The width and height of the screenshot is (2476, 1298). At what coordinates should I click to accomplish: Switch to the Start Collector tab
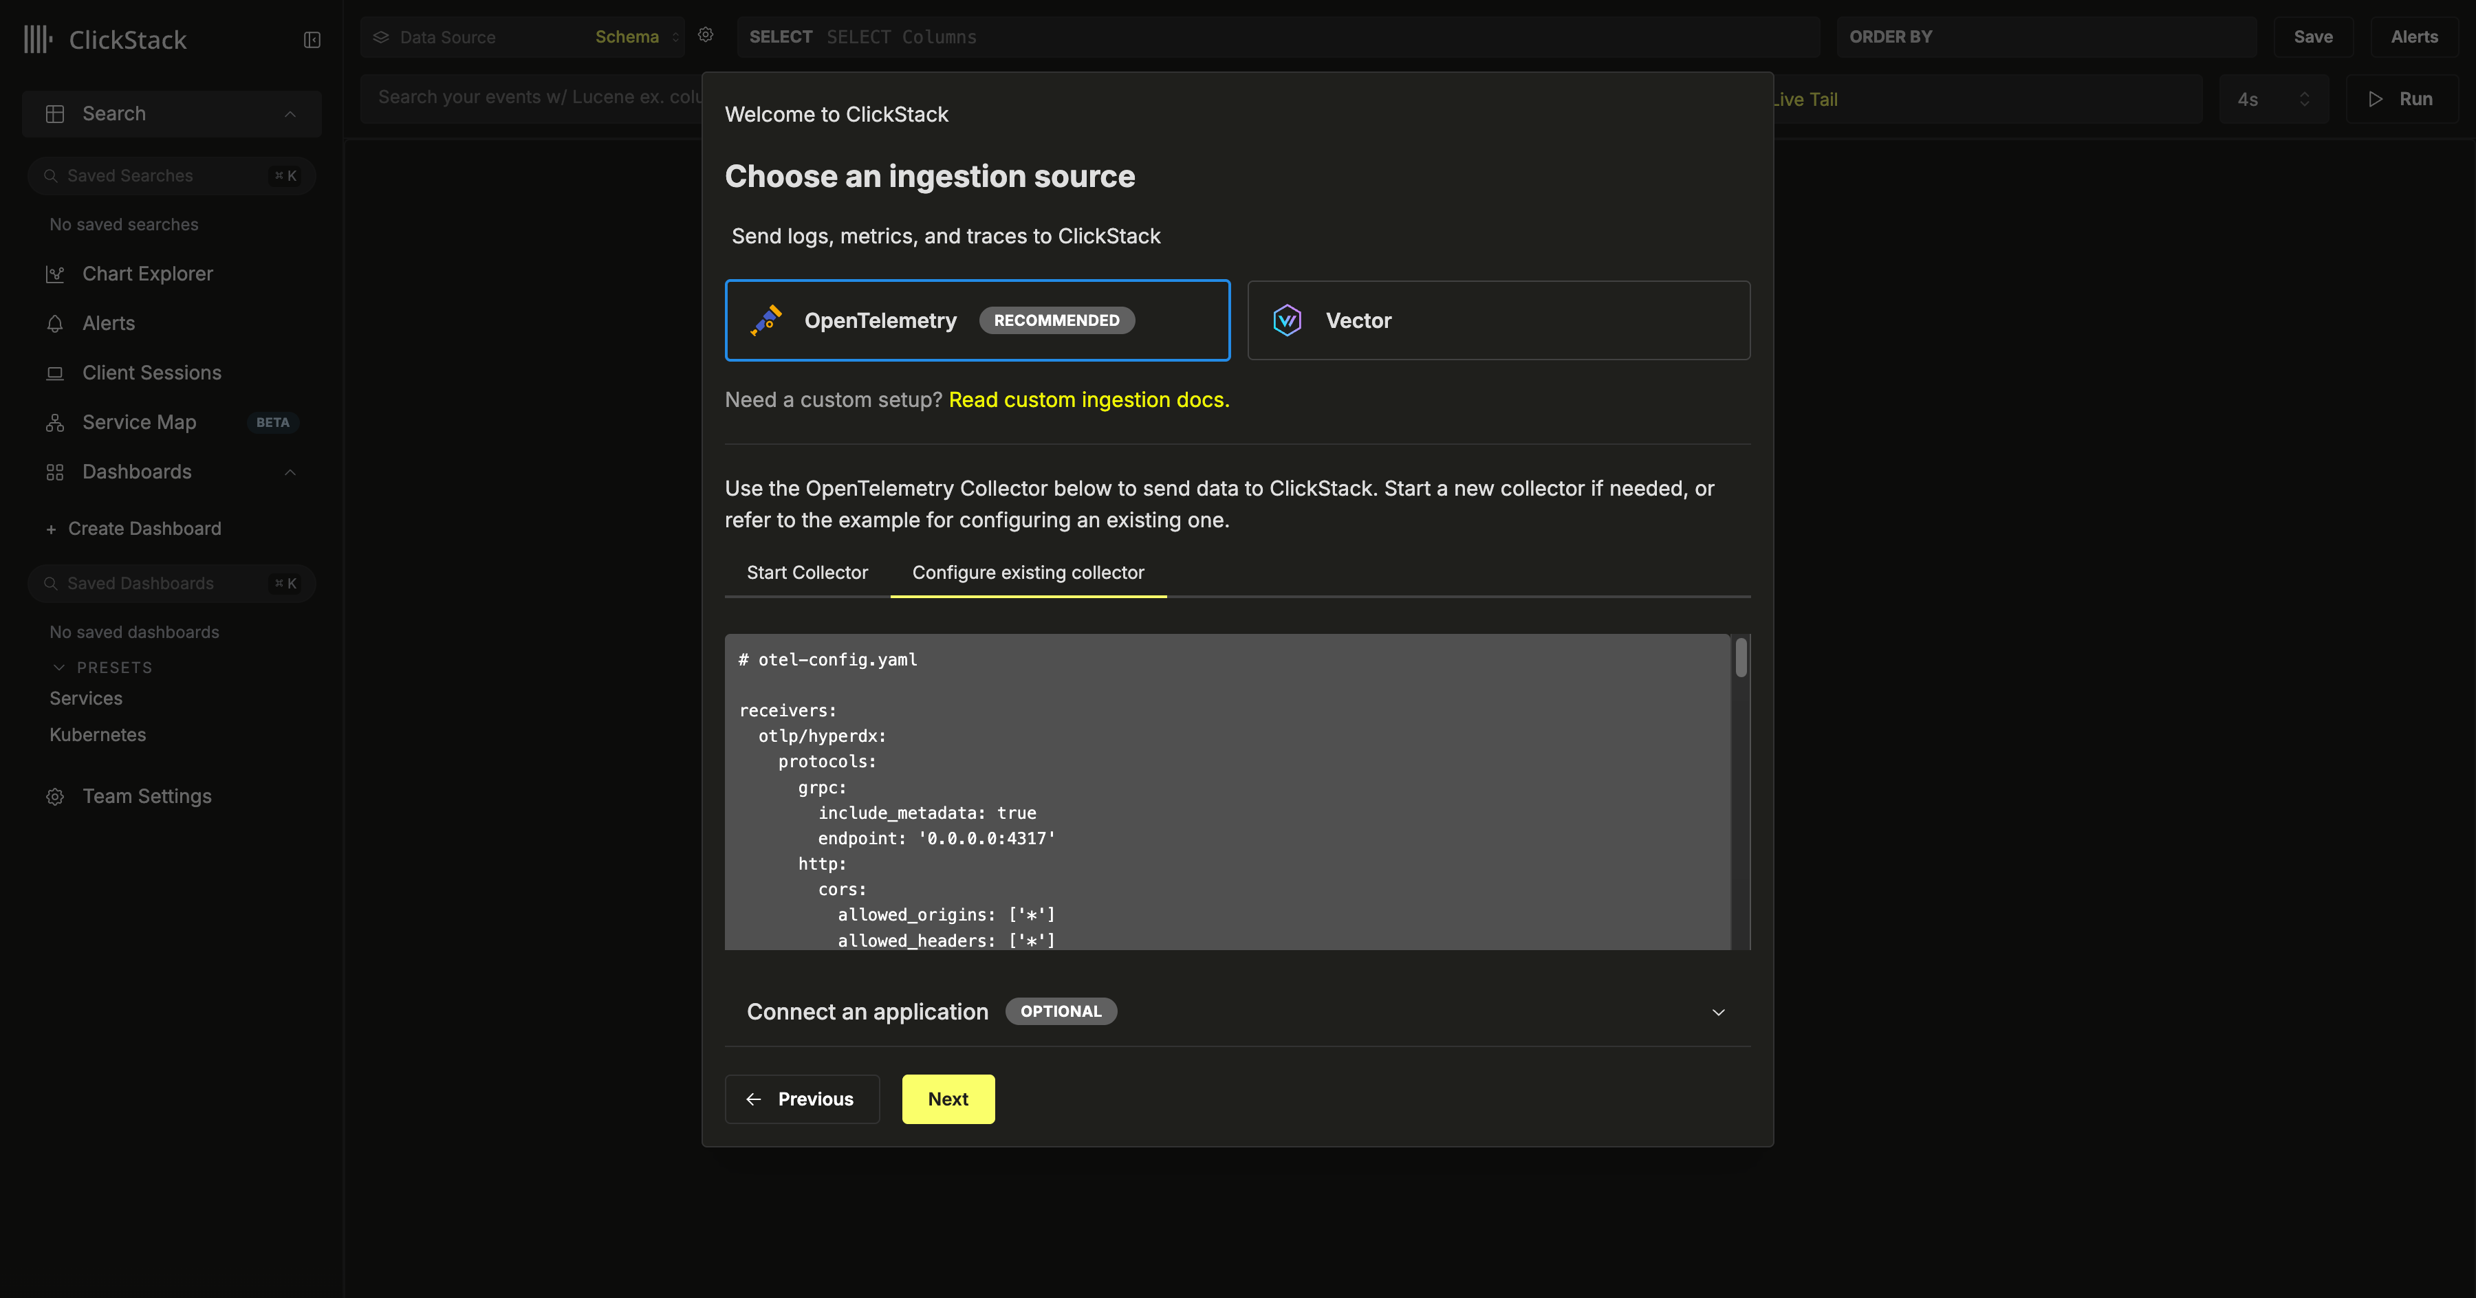pos(807,573)
